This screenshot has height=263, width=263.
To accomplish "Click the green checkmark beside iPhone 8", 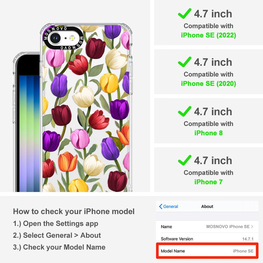I will (x=185, y=111).
